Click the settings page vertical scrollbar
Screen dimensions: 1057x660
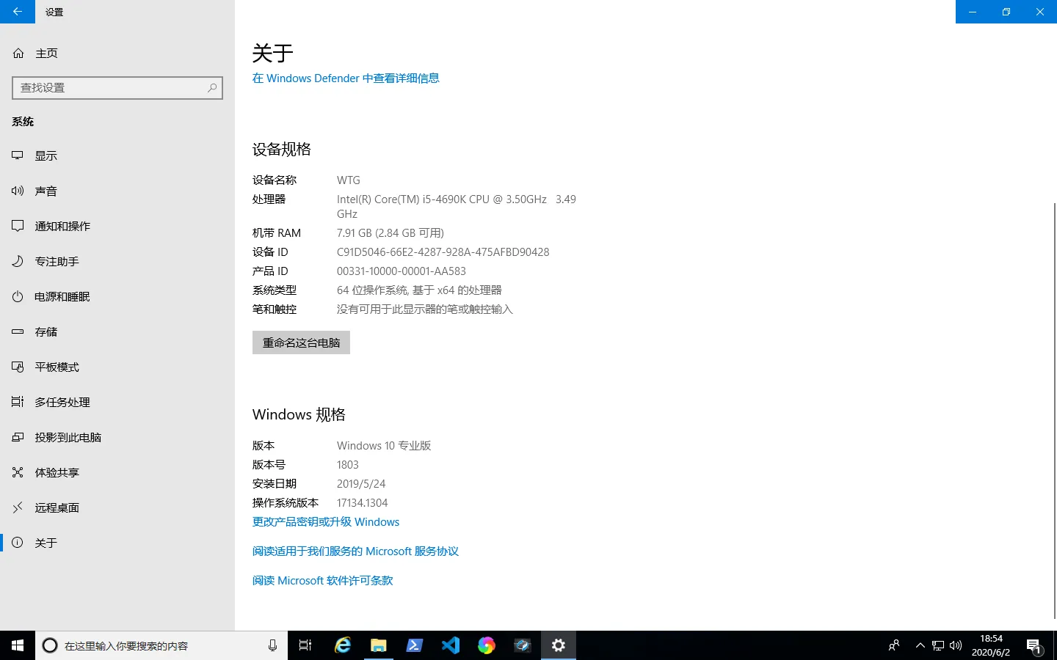pos(1054,411)
